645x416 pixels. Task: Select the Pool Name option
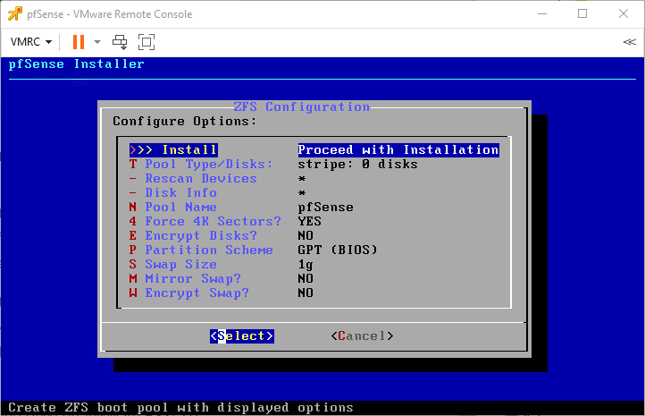coord(180,207)
